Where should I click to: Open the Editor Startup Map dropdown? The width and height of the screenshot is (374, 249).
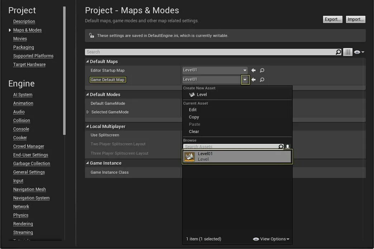click(245, 70)
